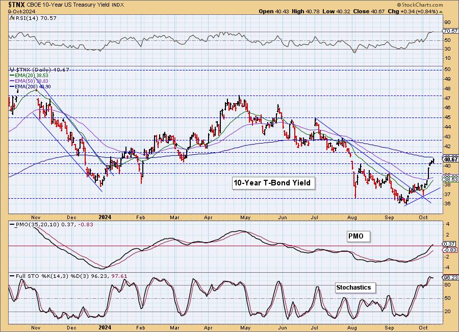This screenshot has width=459, height=332.
Task: Click the Aug label on the bottom axis
Action: 352,327
